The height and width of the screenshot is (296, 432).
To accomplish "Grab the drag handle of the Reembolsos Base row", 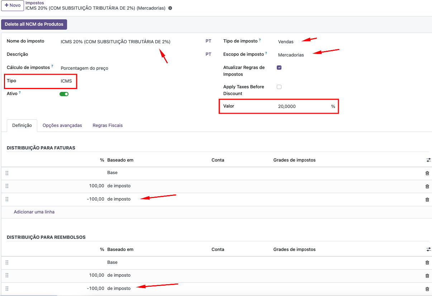I will [x=7, y=262].
